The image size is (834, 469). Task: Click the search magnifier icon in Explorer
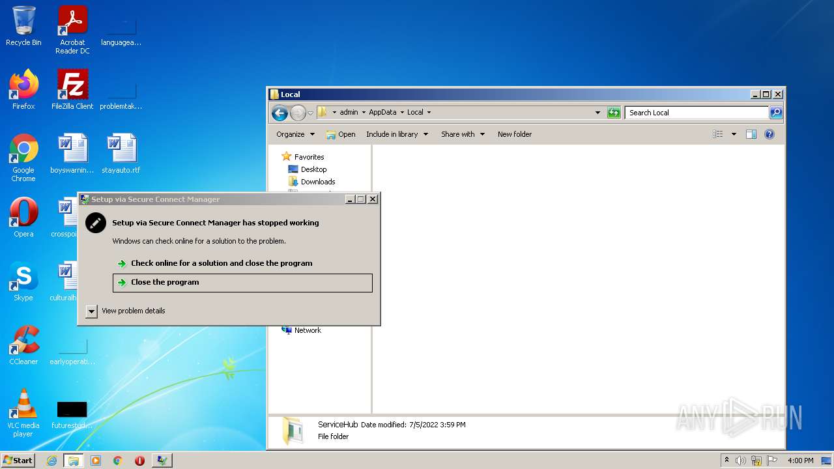[775, 113]
